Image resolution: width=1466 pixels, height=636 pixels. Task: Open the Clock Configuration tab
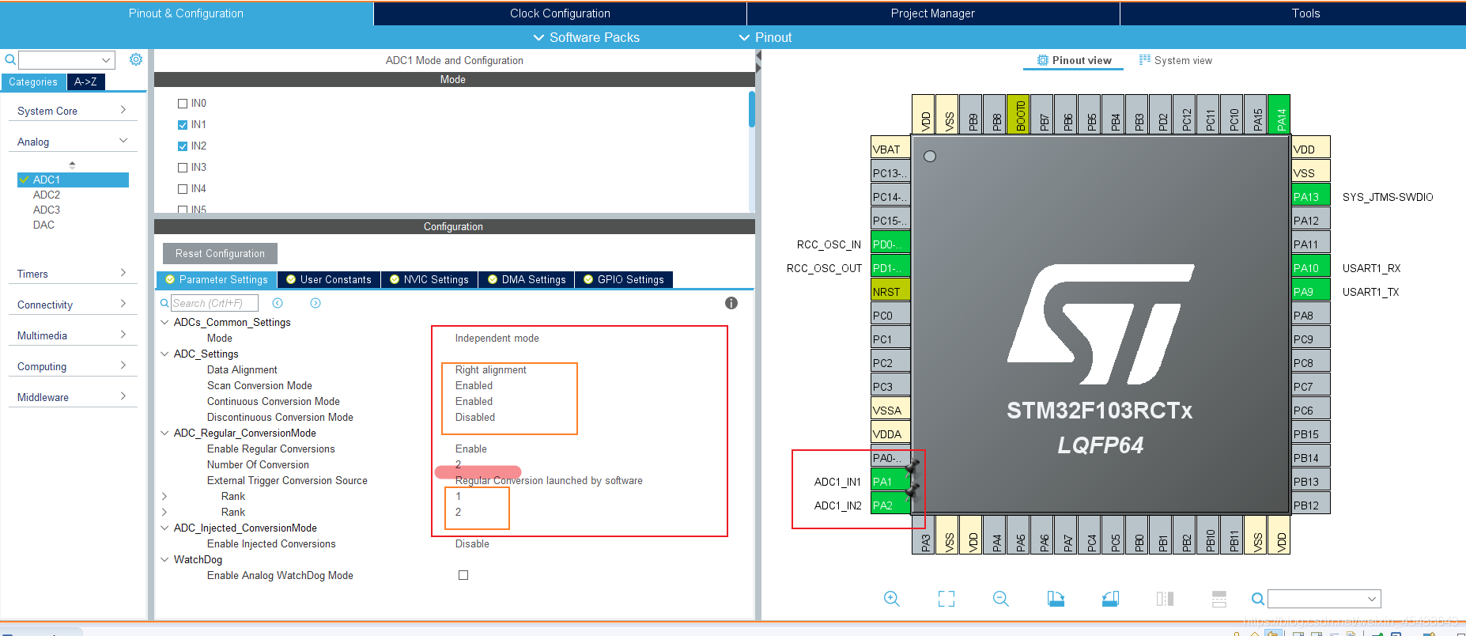pos(560,13)
